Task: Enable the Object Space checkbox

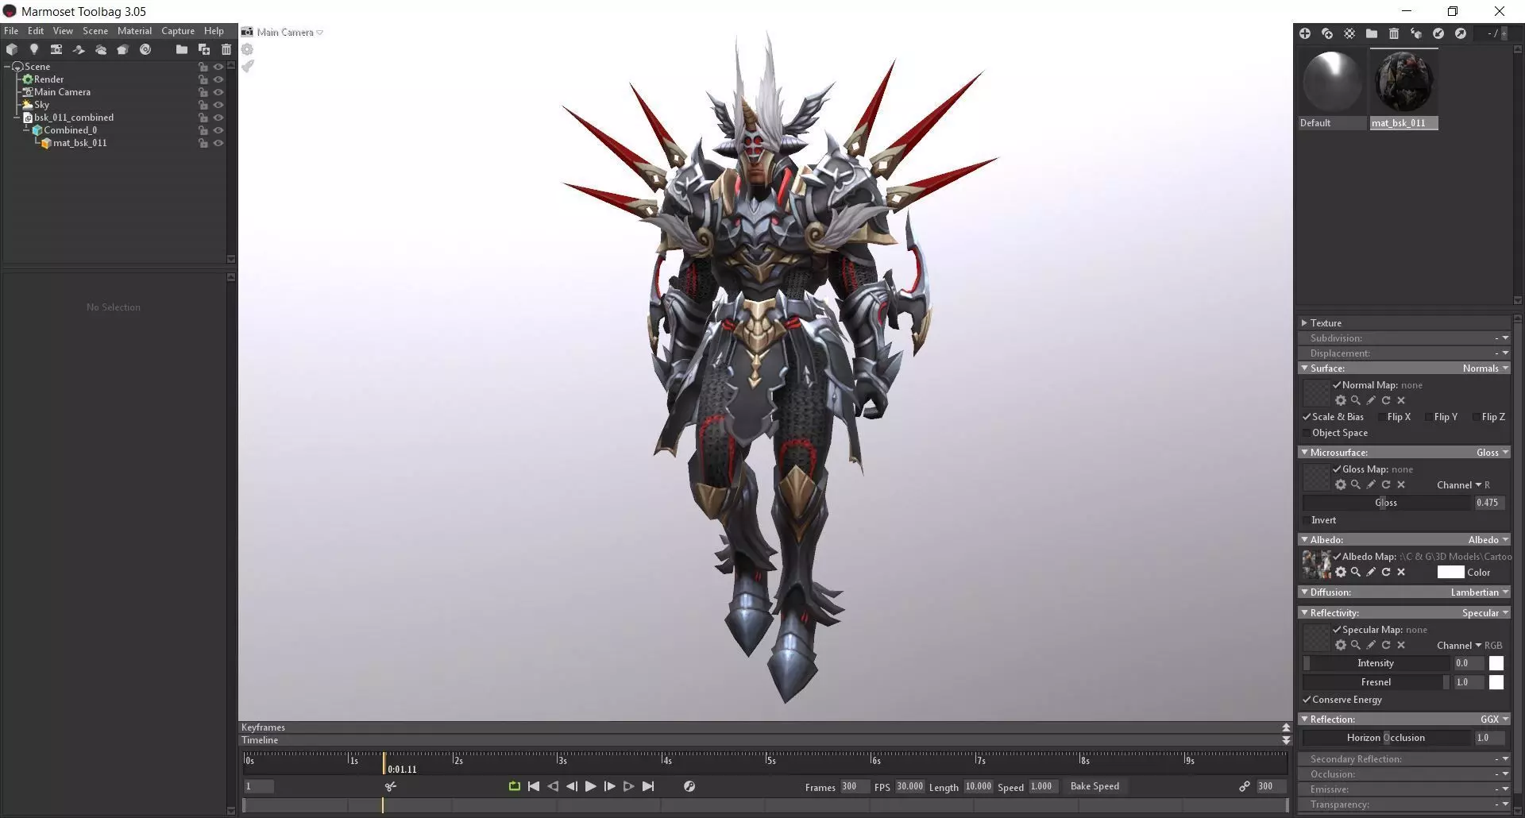Action: [x=1307, y=433]
